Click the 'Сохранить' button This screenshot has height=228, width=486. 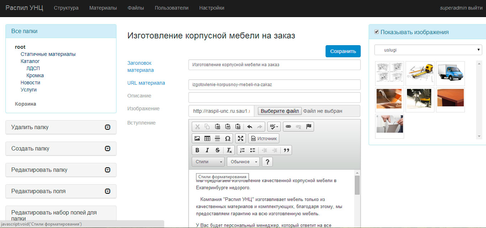[x=343, y=51]
